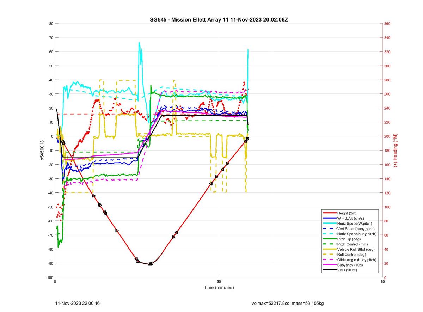
Task: Click the black y-axis tick label '-70'
Action: pyautogui.click(x=50, y=235)
